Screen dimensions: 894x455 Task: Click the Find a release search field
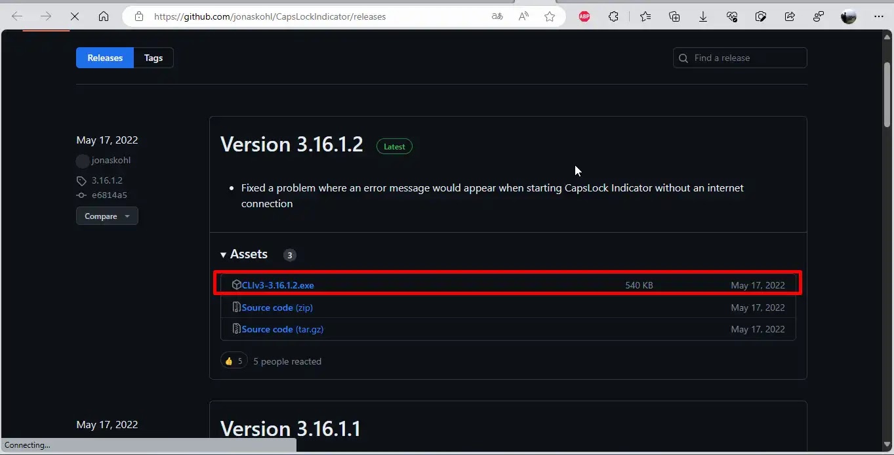[740, 58]
